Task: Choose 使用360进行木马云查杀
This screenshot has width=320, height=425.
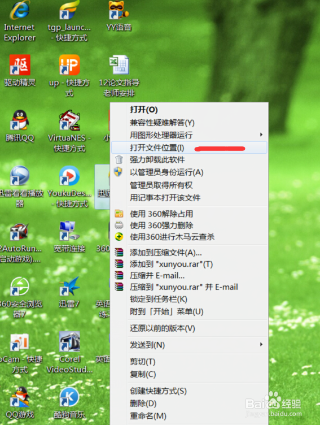Action: (189, 237)
